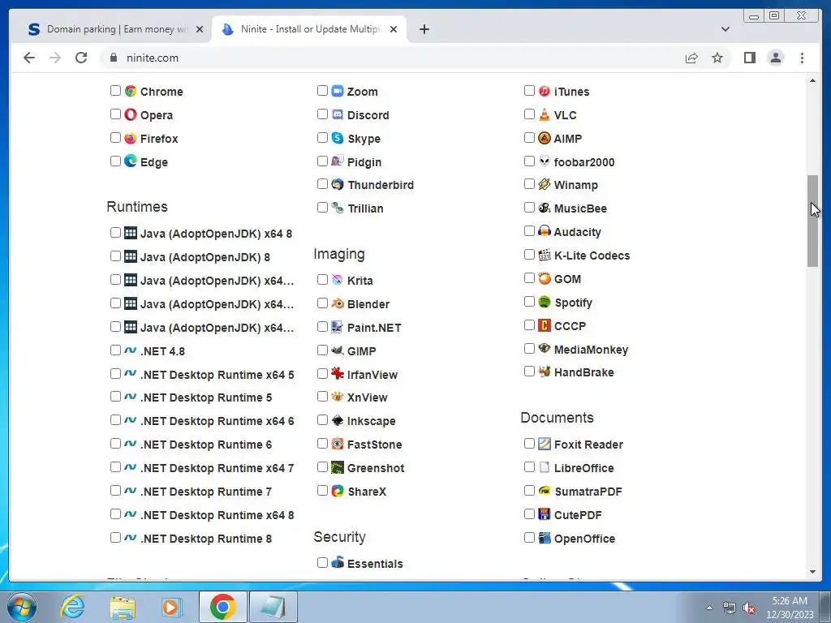Reload the ninite.com page

pos(81,58)
